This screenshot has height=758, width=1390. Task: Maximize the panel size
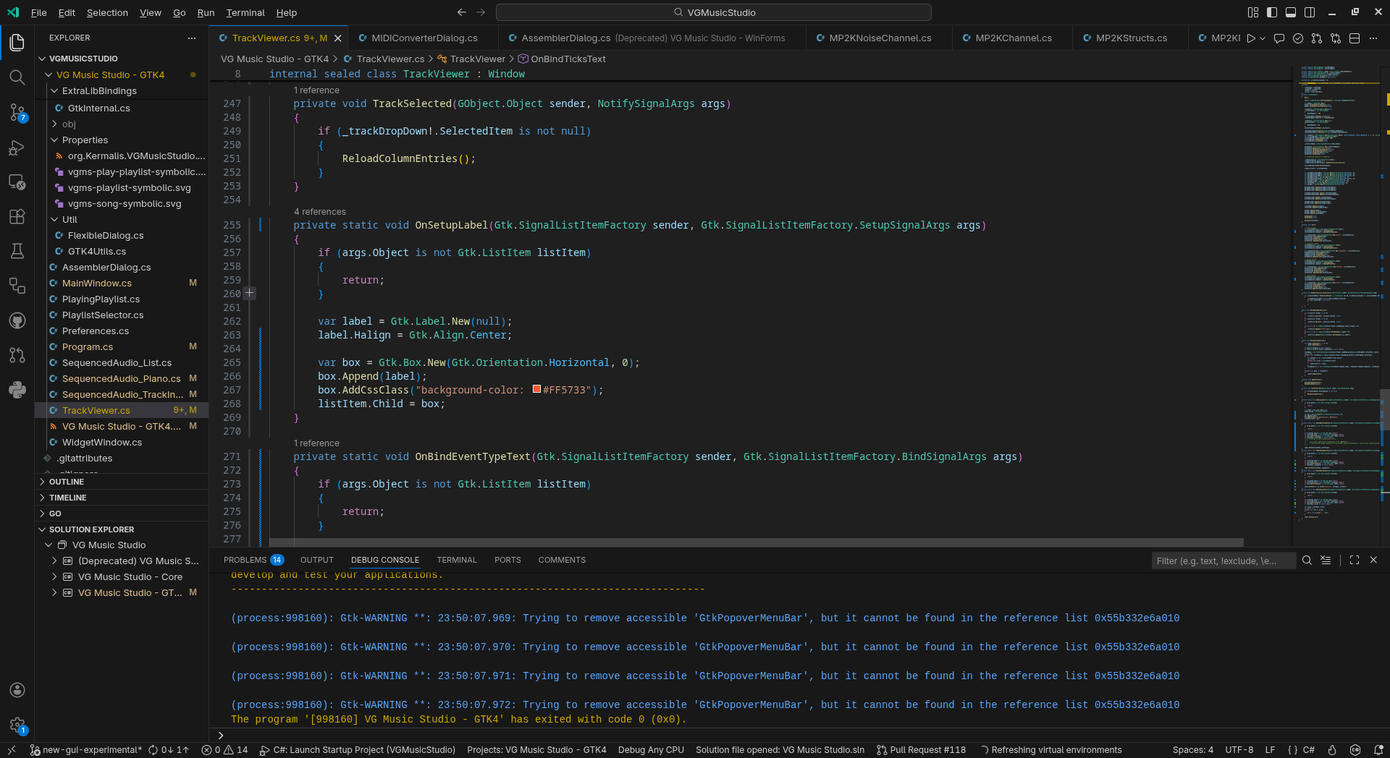pos(1355,560)
